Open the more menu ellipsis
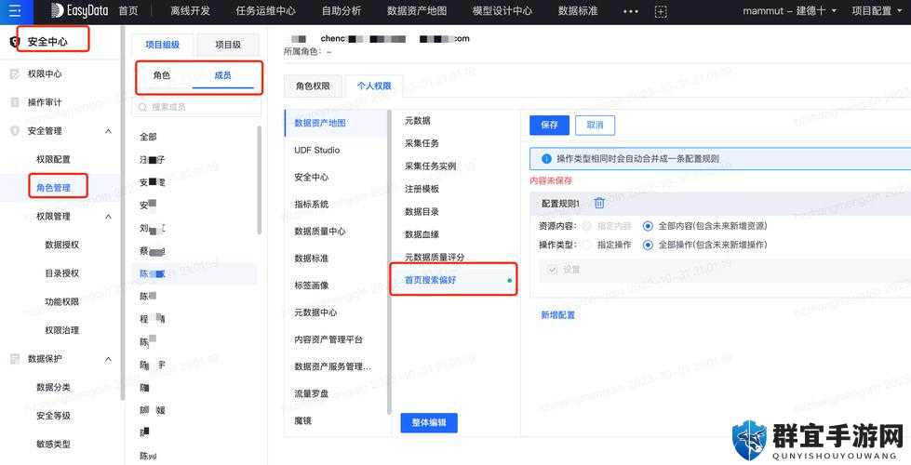911x465 pixels. pos(630,11)
